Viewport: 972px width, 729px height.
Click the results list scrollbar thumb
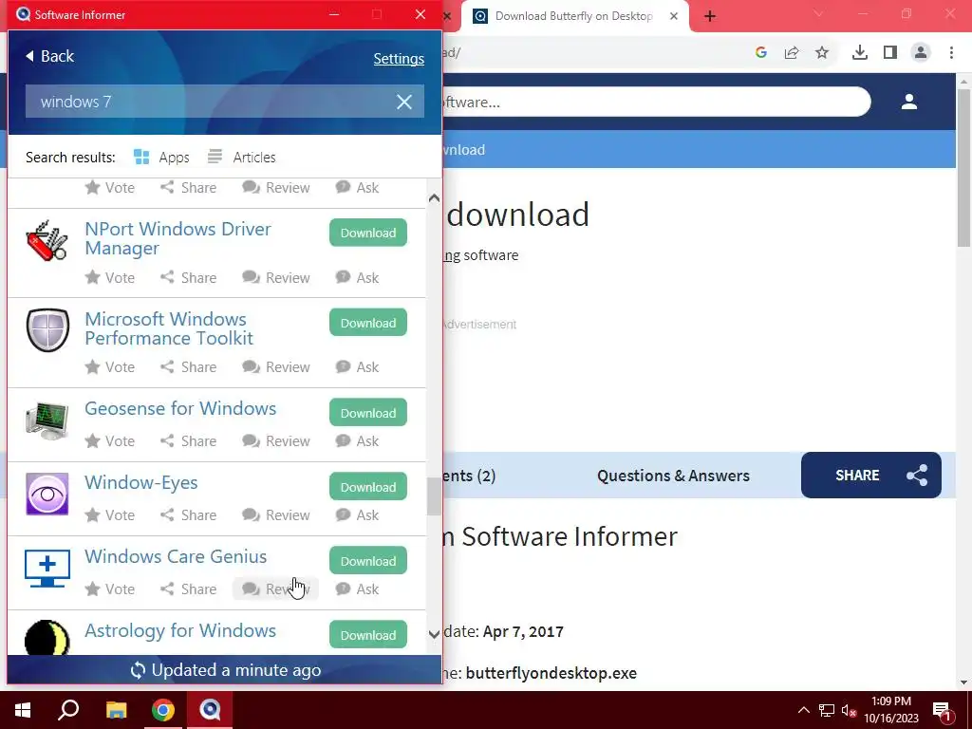point(434,496)
